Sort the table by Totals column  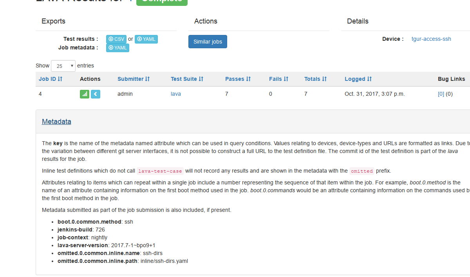pyautogui.click(x=315, y=79)
